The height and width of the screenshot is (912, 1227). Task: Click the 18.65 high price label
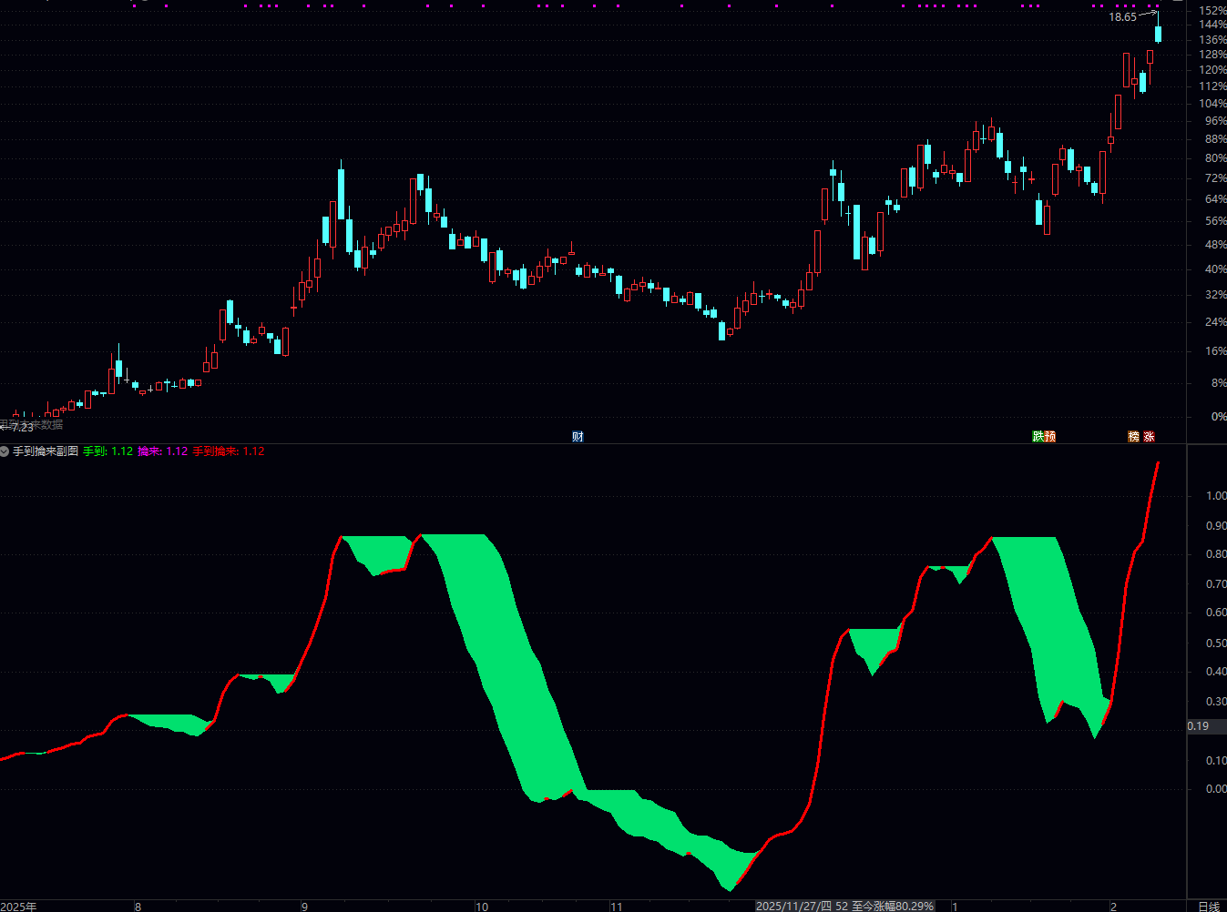click(1122, 17)
